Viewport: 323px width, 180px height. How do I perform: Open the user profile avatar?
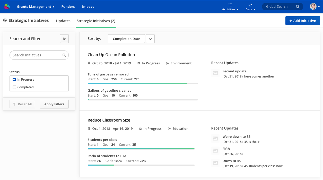[313, 6]
